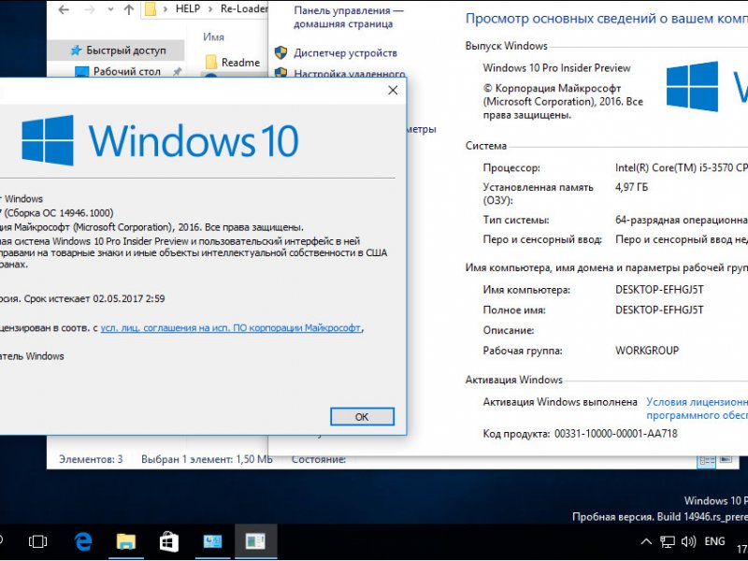Click DESKTOP-EFHGJ5T in the Имя компьютера row

point(659,290)
